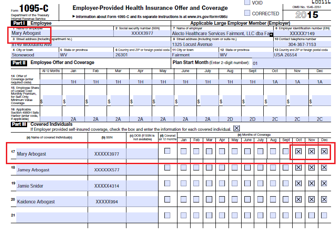Click the contact telephone field 304-367-7153
Screen dimensions: 336x230
[302, 44]
